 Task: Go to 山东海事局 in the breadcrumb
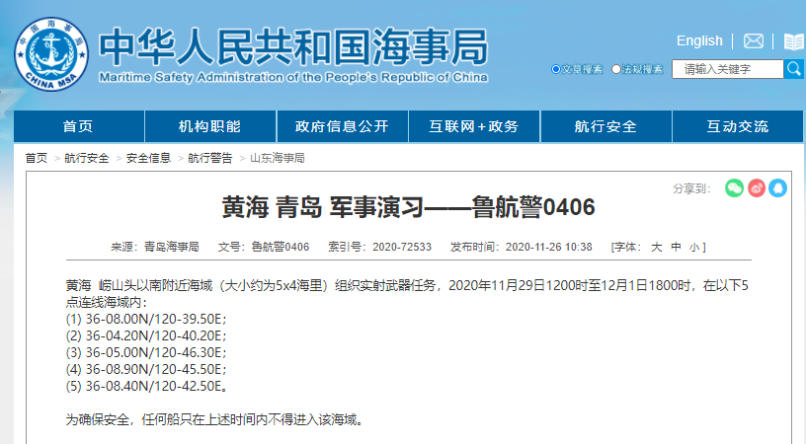[x=278, y=158]
